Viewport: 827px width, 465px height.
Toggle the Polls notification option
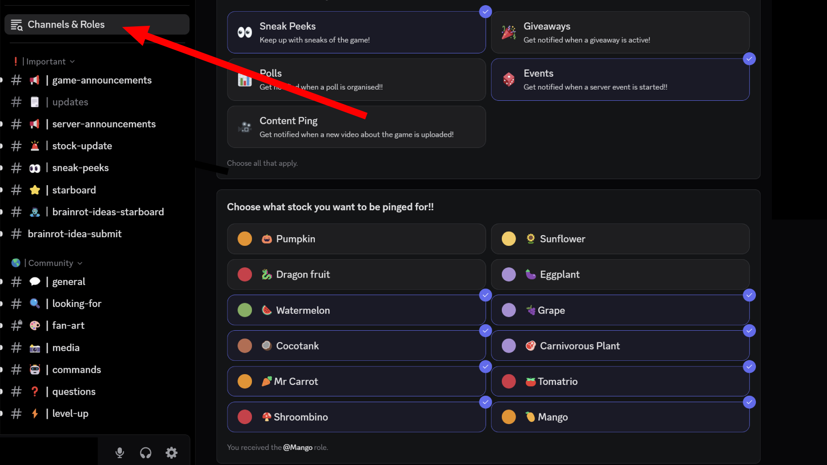[356, 80]
